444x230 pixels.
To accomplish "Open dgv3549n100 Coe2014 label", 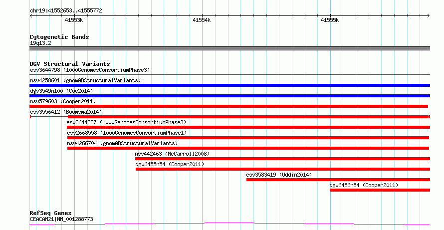I will coord(61,91).
